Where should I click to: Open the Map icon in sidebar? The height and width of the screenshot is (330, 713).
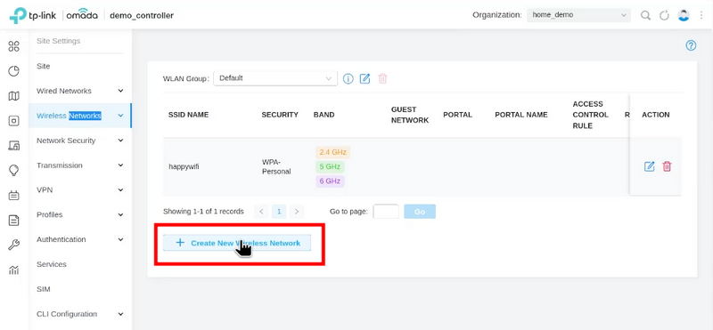[x=14, y=96]
